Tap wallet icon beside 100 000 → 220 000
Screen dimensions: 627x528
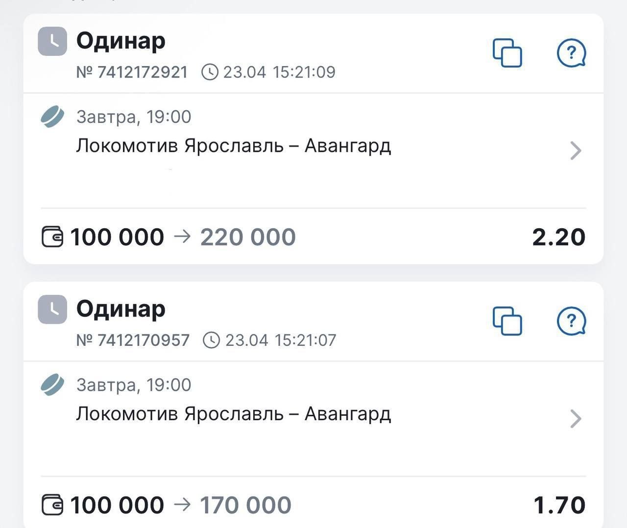pyautogui.click(x=52, y=237)
